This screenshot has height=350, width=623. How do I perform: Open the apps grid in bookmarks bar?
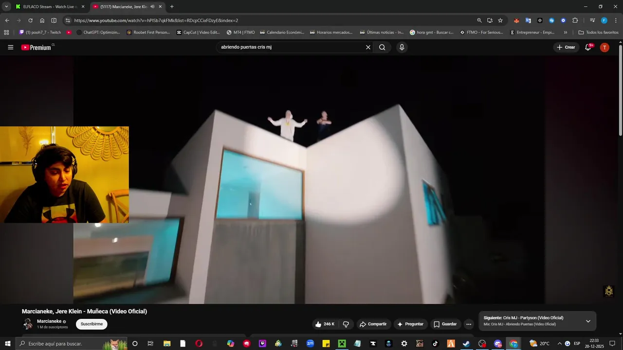point(6,33)
